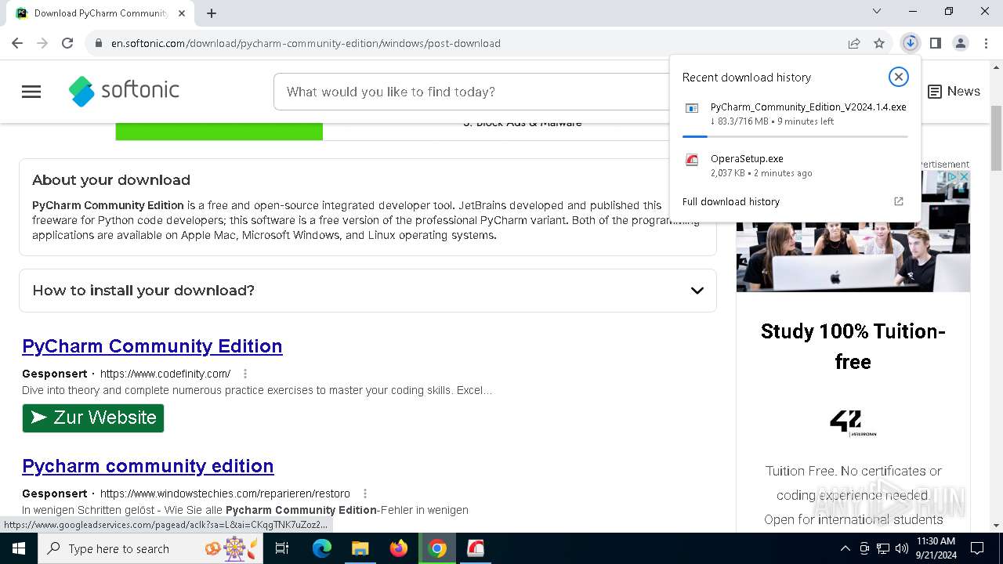Click the PyCharm download progress bar
Viewport: 1003px width, 564px height.
(x=795, y=136)
